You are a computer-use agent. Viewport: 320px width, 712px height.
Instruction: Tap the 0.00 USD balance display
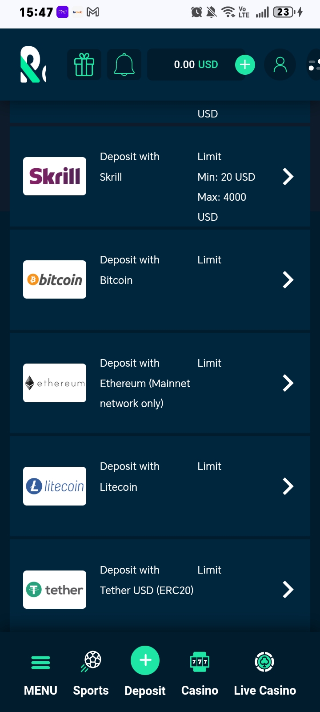point(196,65)
